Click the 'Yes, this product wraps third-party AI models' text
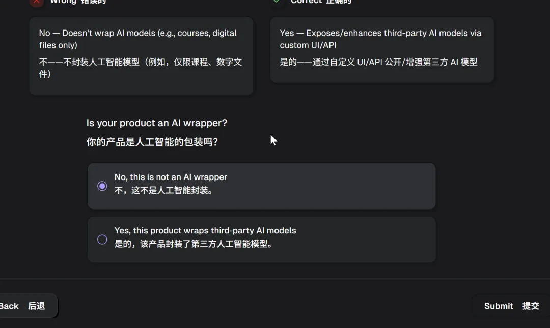Image resolution: width=550 pixels, height=328 pixels. click(205, 230)
